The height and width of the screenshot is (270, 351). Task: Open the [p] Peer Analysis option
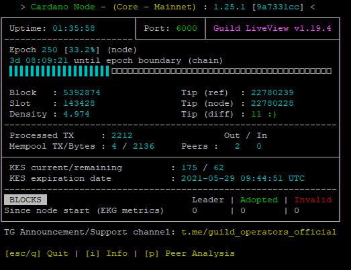coord(190,253)
